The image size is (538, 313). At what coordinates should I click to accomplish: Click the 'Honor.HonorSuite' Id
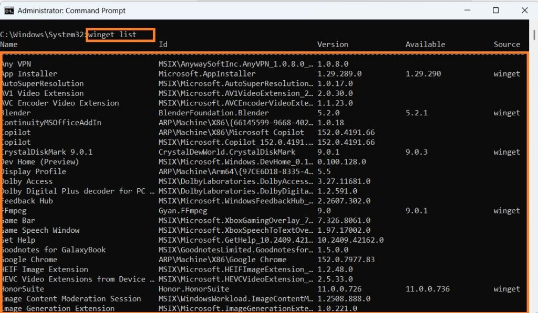coord(193,289)
